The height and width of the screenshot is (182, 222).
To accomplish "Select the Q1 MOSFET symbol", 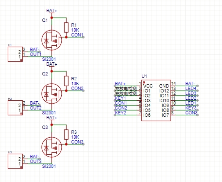I will [51, 40].
